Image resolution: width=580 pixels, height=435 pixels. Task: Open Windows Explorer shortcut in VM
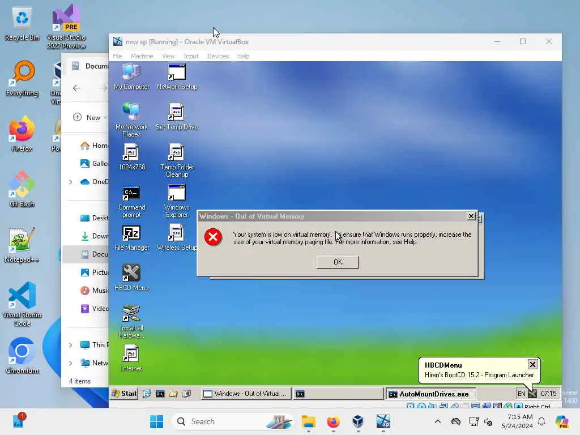click(177, 202)
